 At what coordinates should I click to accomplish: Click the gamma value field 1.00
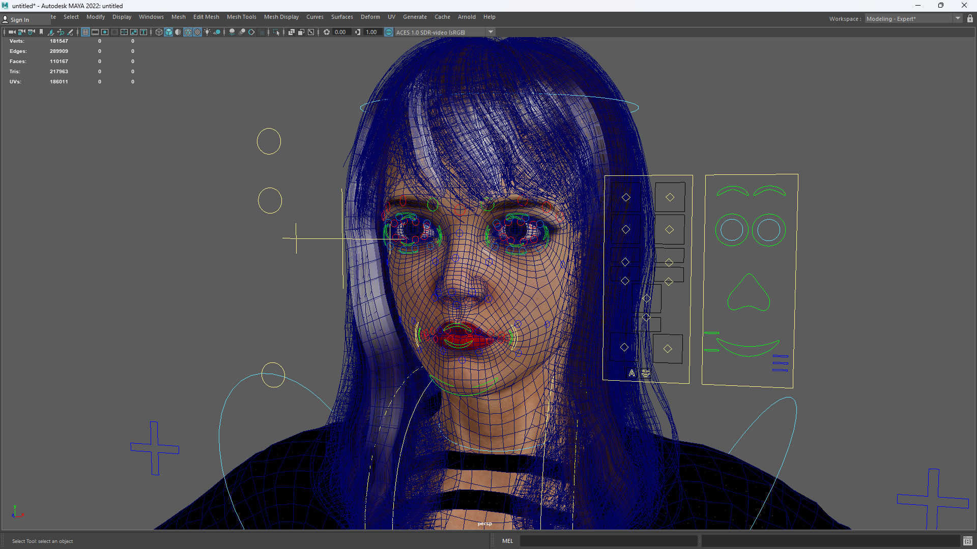(x=372, y=32)
